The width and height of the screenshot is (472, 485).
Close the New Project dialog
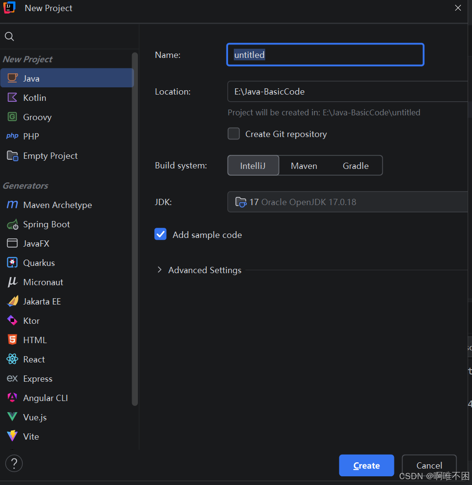[x=458, y=8]
